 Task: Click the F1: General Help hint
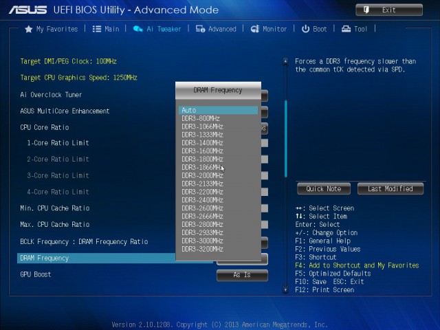[322, 241]
